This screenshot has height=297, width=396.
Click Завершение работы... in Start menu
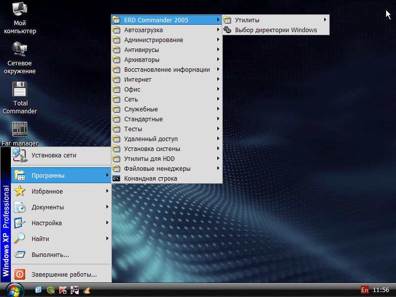(x=64, y=274)
